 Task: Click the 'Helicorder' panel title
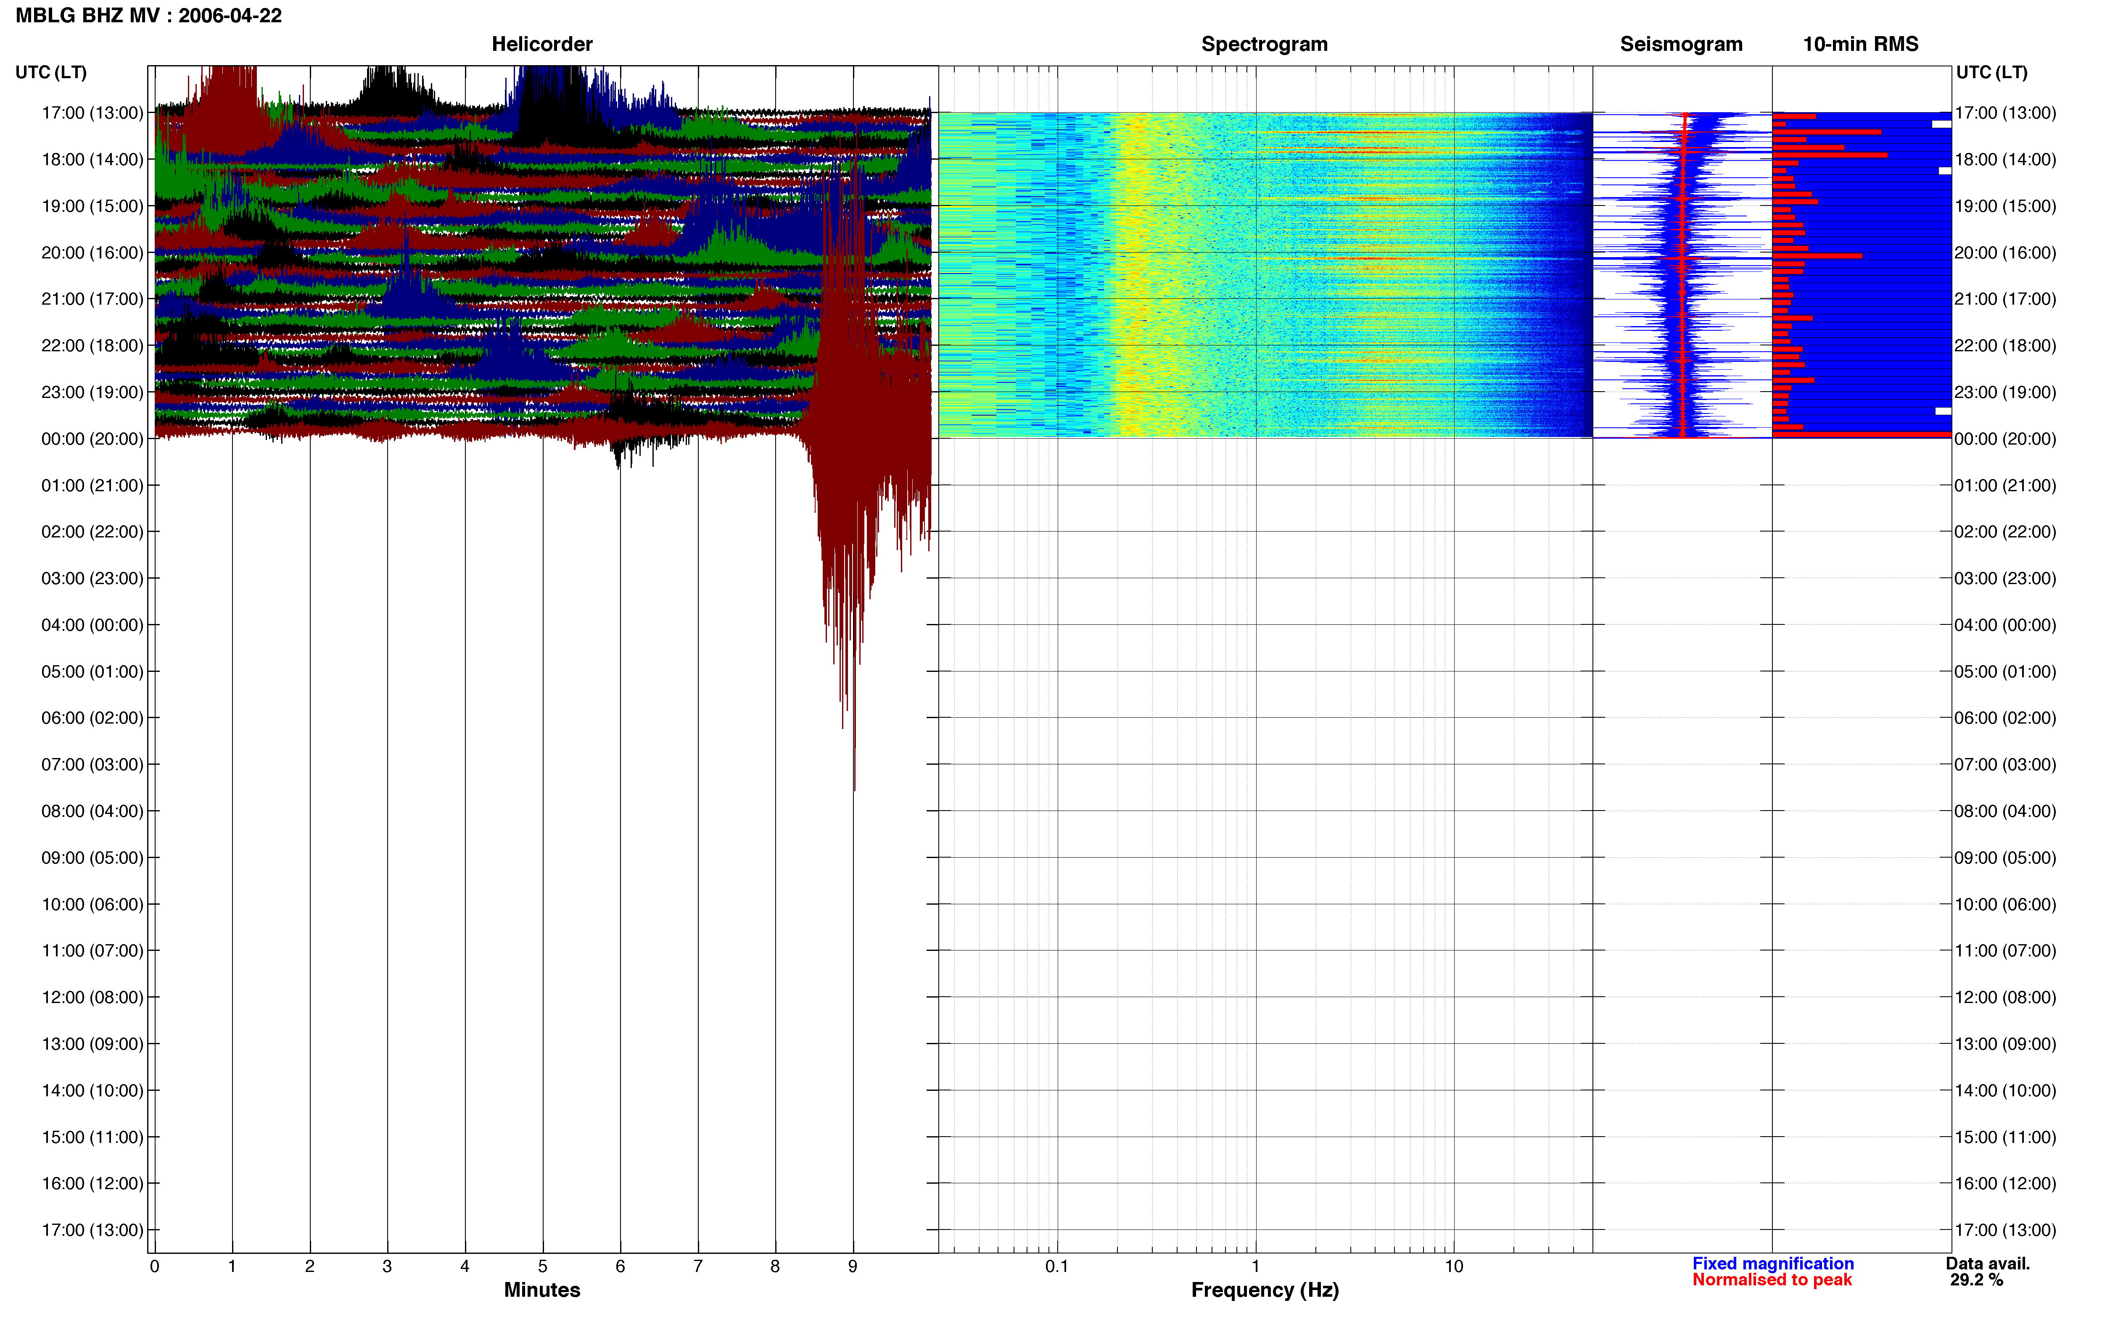click(x=542, y=44)
